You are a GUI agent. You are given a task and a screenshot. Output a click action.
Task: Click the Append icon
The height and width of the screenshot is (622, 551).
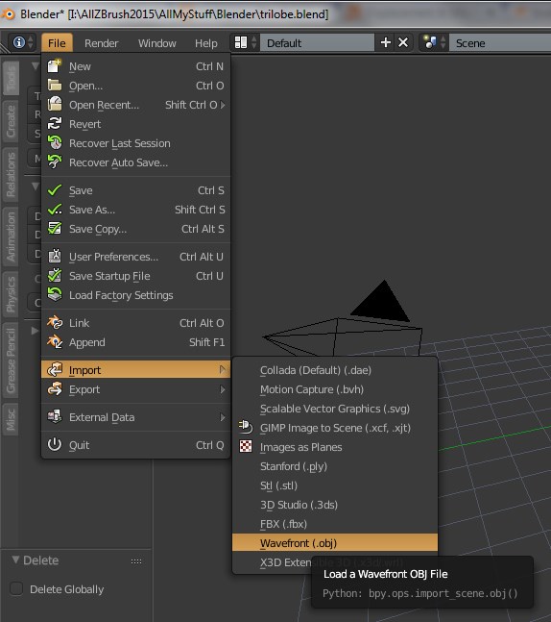(55, 341)
